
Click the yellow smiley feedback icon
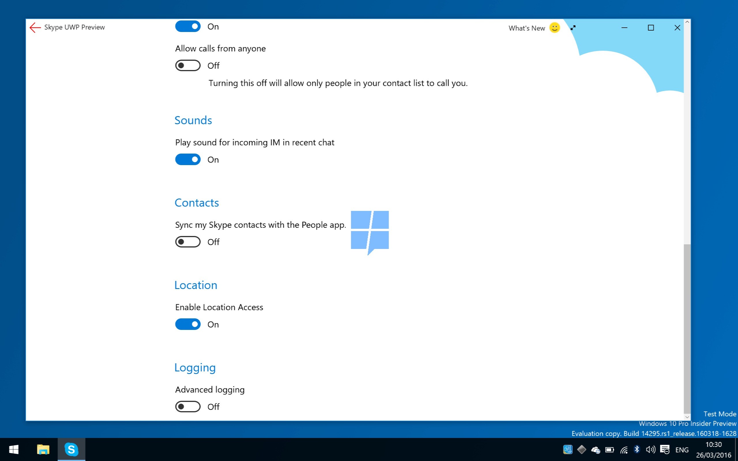554,28
